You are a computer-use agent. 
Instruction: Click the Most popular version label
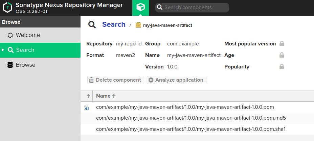[250, 44]
